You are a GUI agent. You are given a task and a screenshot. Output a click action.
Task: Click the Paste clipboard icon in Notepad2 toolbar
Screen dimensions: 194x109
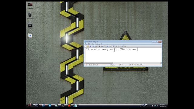[x=104, y=46]
